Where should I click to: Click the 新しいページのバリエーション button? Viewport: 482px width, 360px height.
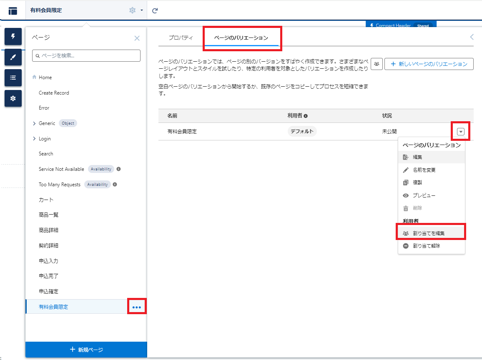tap(429, 64)
